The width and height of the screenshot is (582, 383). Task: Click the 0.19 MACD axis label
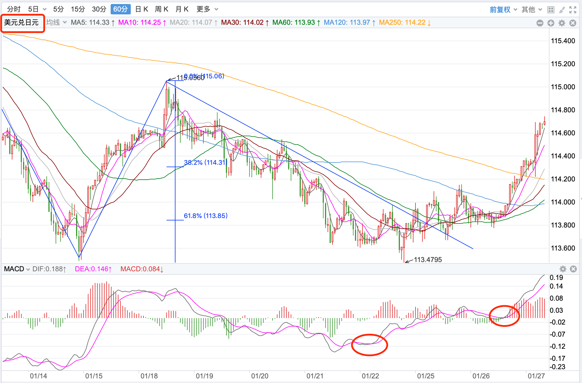(556, 278)
